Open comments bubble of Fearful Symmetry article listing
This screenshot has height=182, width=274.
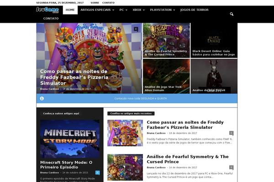click(231, 167)
